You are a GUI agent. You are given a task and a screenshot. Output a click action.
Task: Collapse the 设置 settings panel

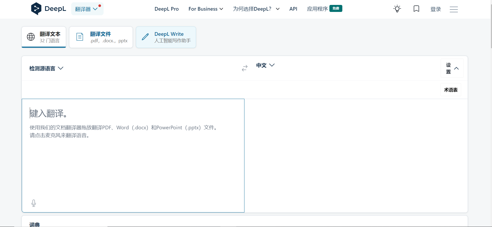452,68
